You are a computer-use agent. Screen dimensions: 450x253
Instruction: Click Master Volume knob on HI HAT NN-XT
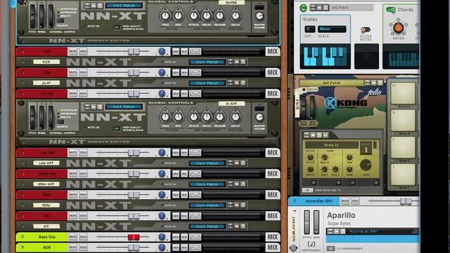pyautogui.click(x=259, y=117)
